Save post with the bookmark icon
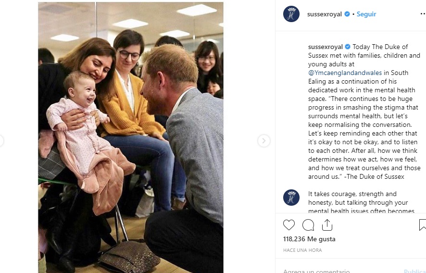The height and width of the screenshot is (273, 426). pyautogui.click(x=422, y=225)
